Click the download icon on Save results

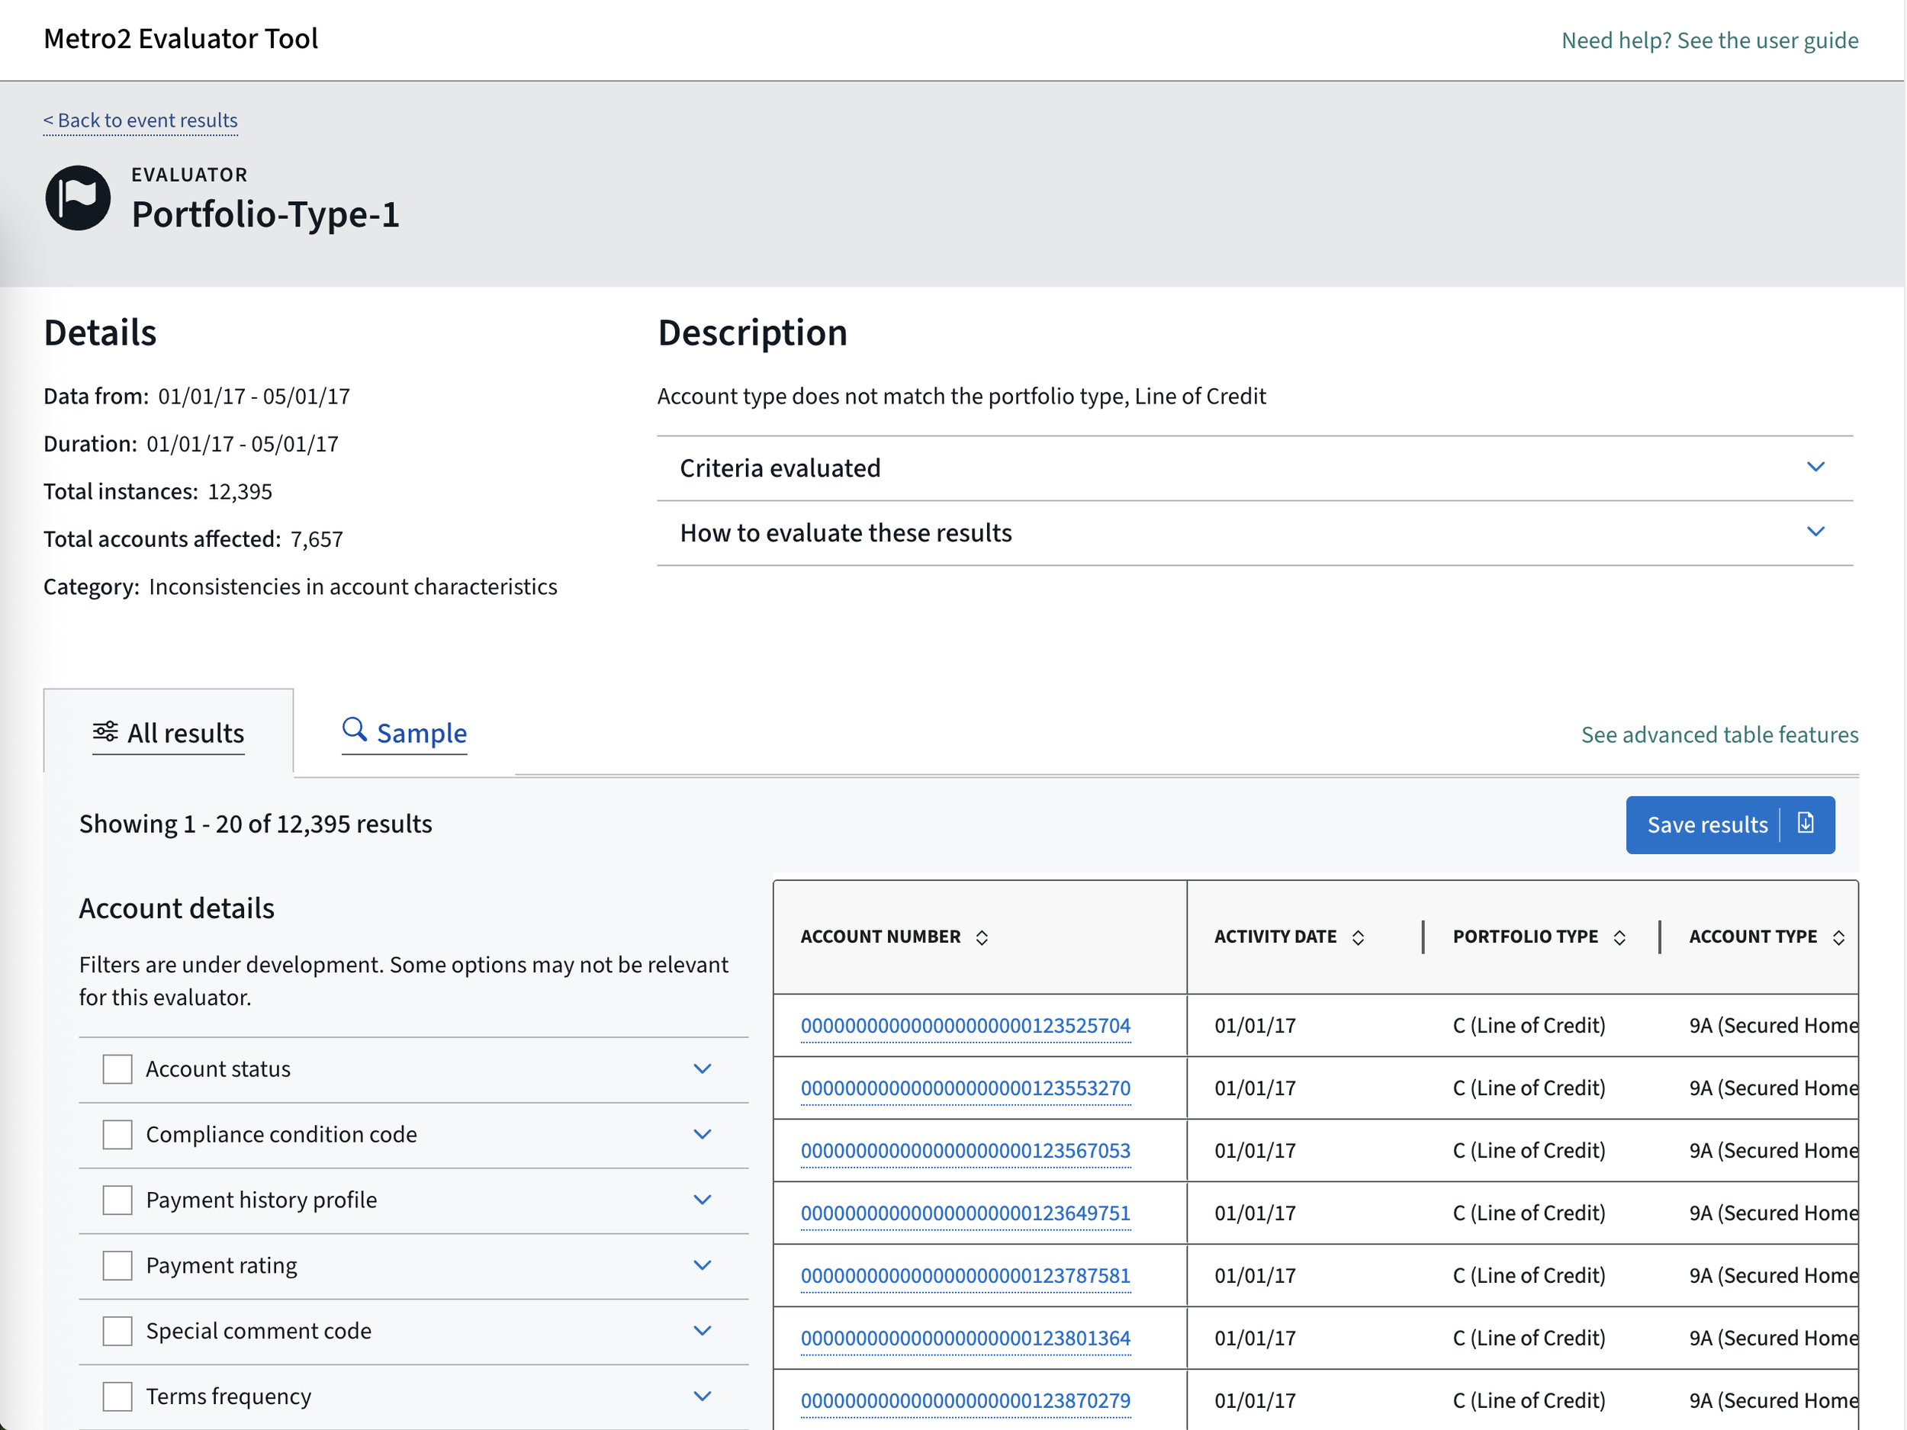tap(1806, 824)
